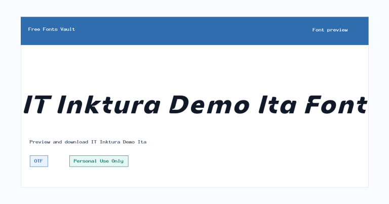Click the IT Inktura Demo Ita Font heading
This screenshot has height=204, width=389.
[x=195, y=105]
